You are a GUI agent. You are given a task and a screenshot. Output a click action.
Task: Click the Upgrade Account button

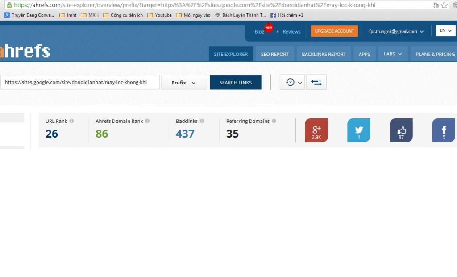pyautogui.click(x=334, y=31)
